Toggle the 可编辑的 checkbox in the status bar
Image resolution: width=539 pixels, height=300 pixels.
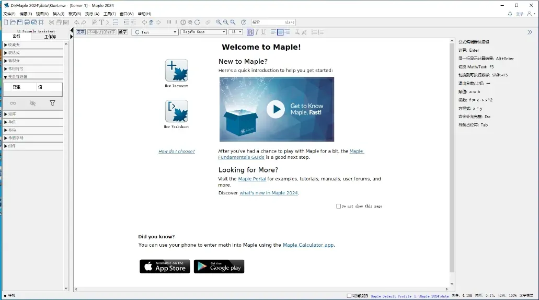349,295
